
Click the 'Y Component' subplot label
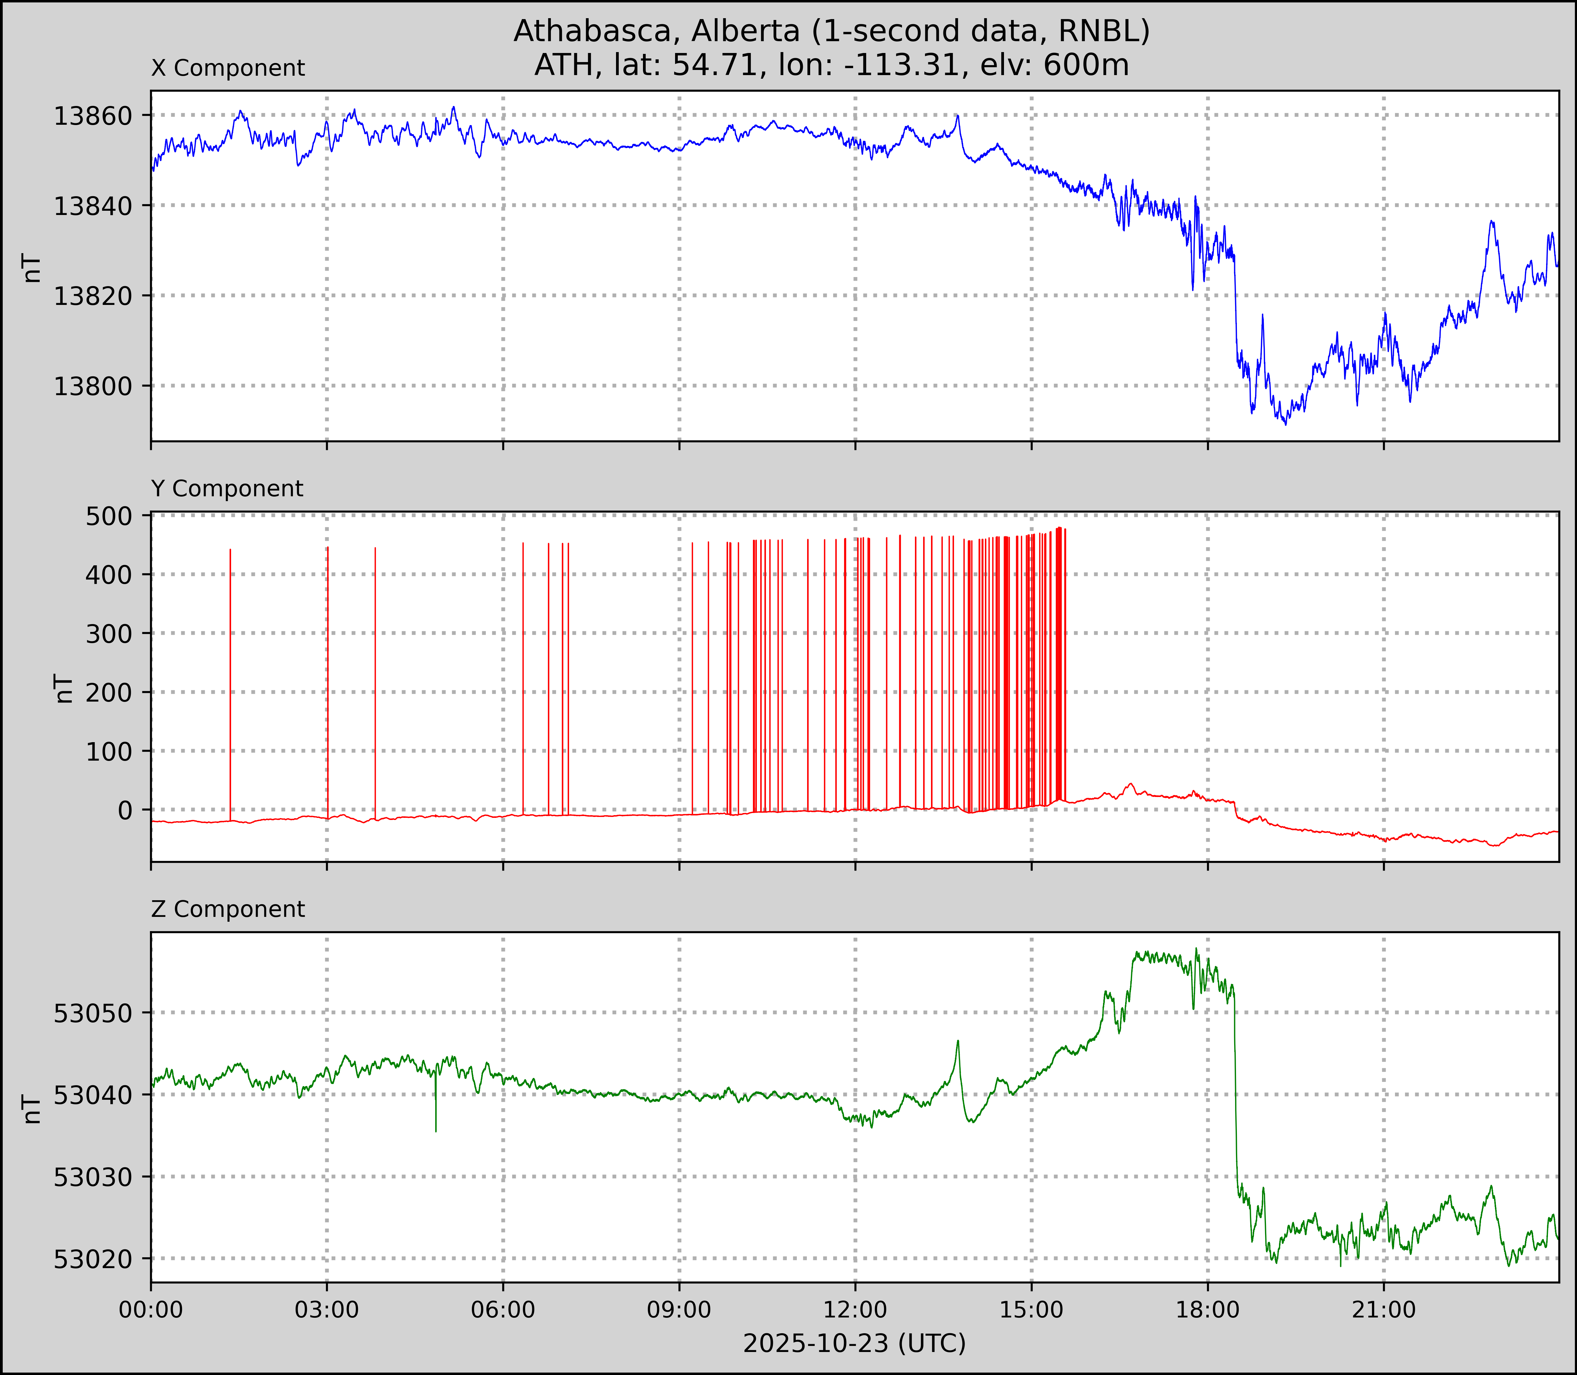coord(227,489)
